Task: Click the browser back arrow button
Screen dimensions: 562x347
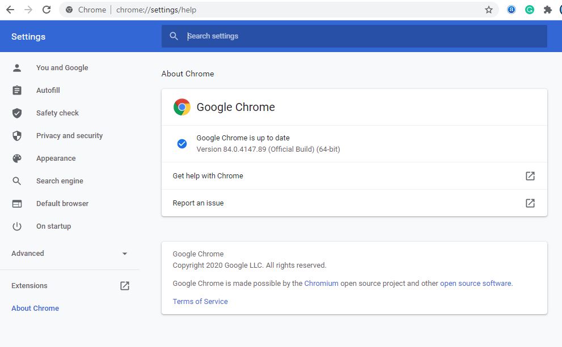Action: [10, 10]
